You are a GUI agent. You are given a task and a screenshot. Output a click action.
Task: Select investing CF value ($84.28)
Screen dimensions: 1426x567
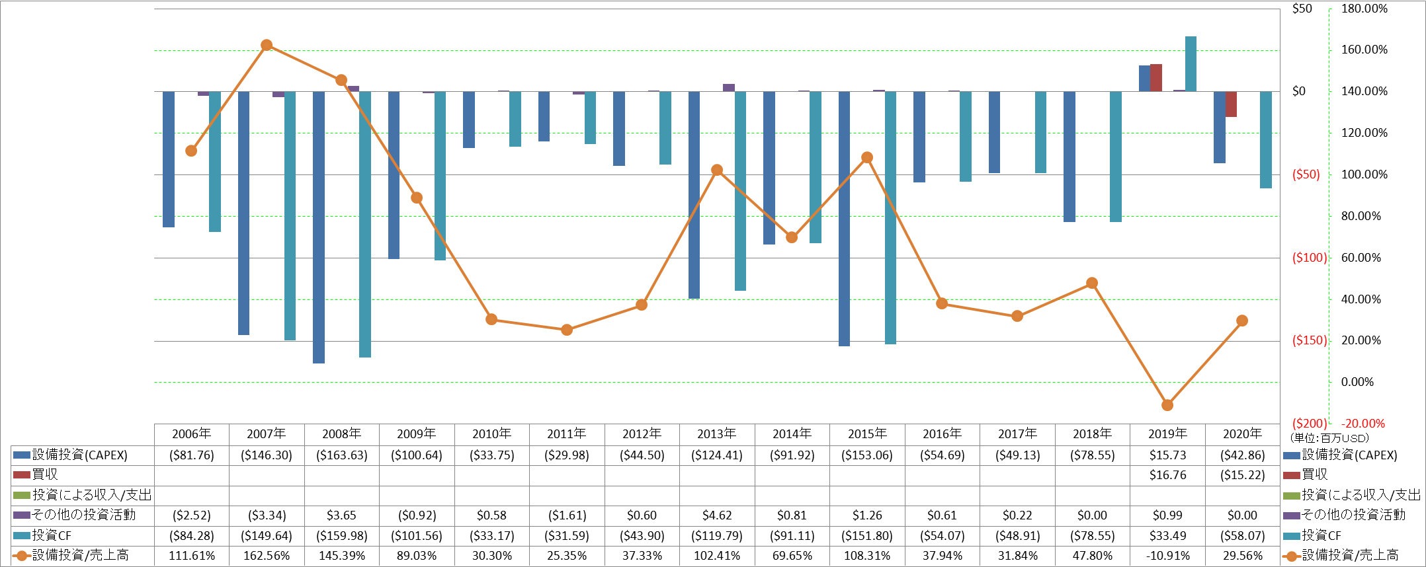point(192,536)
